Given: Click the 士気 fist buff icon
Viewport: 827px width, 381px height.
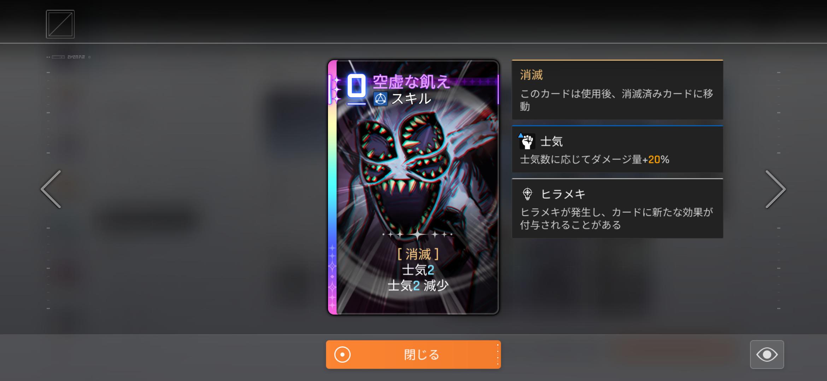Looking at the screenshot, I should pyautogui.click(x=527, y=141).
